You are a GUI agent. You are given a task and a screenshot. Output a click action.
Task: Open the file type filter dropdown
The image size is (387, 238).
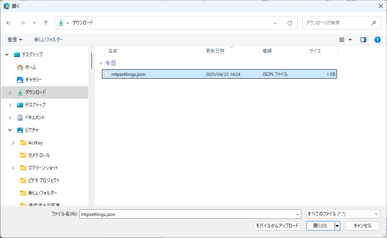(343, 214)
